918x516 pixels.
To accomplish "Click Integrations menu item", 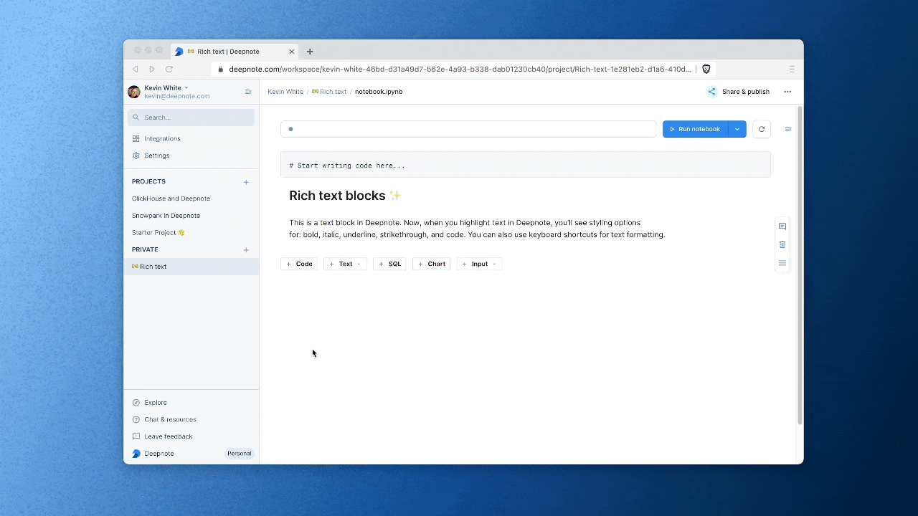I will [162, 138].
